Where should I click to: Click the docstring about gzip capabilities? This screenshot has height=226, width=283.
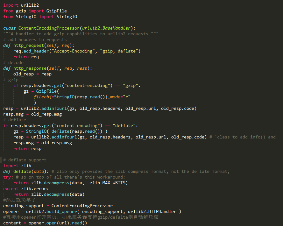(81, 34)
